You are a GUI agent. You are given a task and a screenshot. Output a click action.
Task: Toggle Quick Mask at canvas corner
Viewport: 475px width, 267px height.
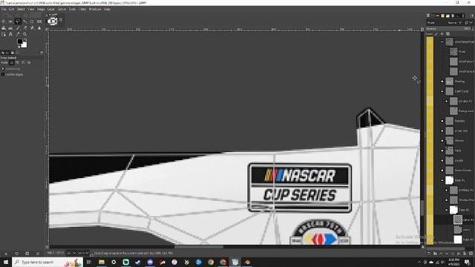pos(47,247)
